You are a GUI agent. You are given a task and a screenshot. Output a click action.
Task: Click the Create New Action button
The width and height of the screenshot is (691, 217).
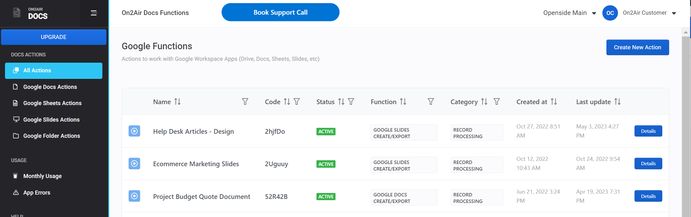638,47
